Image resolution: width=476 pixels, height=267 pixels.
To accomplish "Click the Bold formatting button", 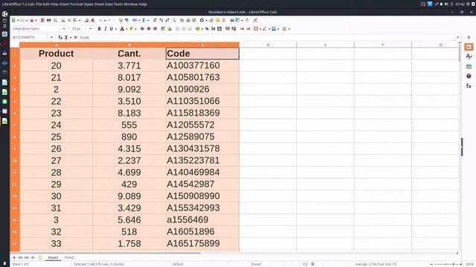I will pos(99,29).
